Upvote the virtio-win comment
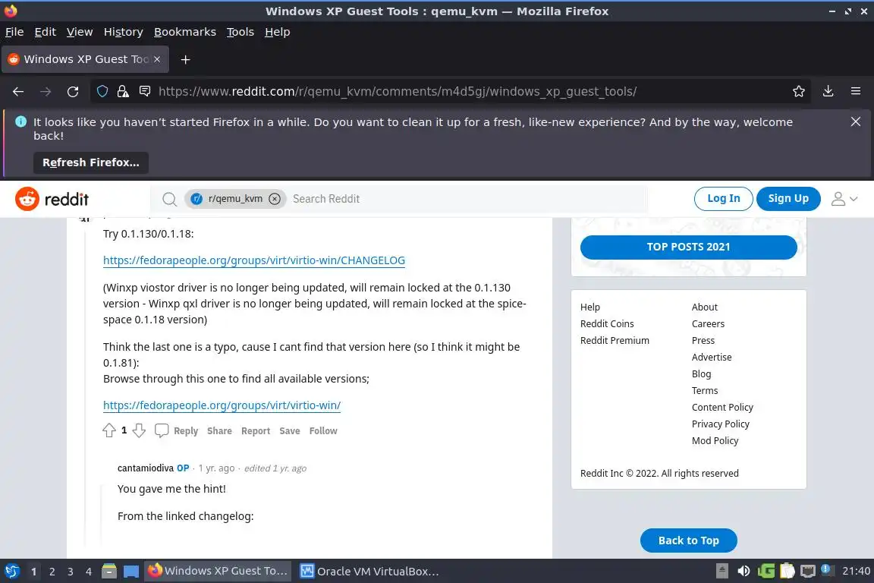This screenshot has height=583, width=874. (x=109, y=430)
